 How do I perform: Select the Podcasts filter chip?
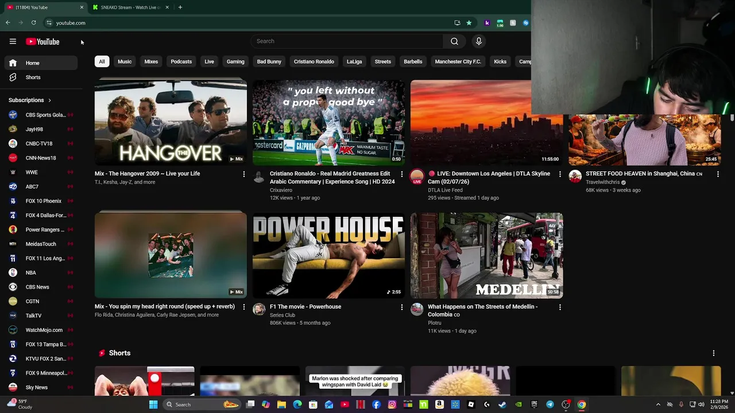tap(181, 61)
